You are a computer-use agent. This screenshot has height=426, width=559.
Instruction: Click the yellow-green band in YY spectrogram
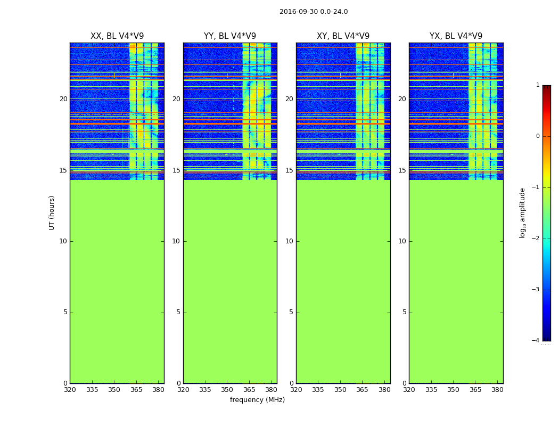pyautogui.click(x=257, y=111)
